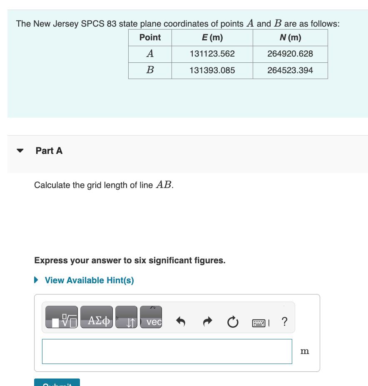Viewport: 368px width, 386px height.
Task: Click the undo arrow in the answer toolbar
Action: click(x=181, y=322)
